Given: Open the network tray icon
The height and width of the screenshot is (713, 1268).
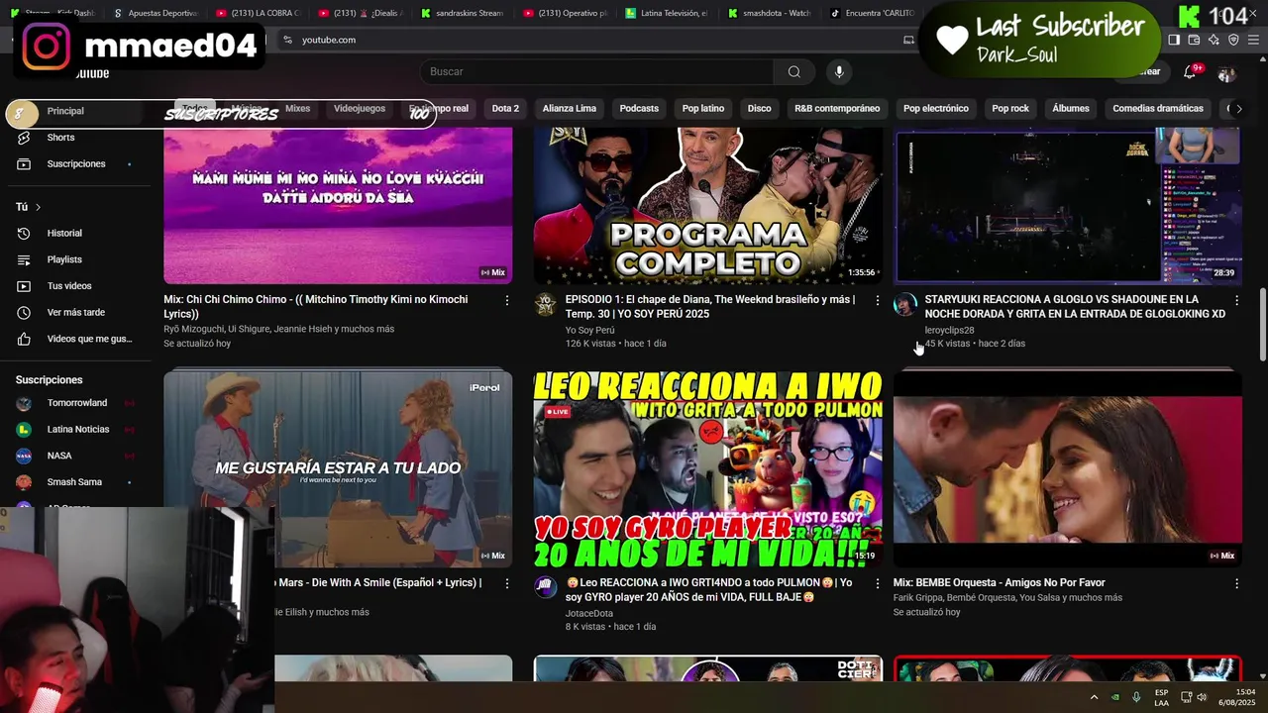Looking at the screenshot, I should click(x=1188, y=697).
